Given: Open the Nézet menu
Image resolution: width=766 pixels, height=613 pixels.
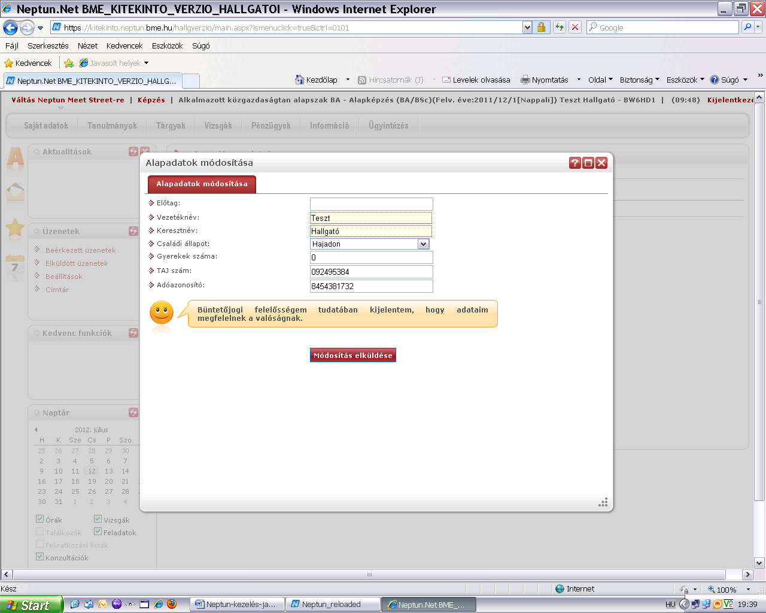Looking at the screenshot, I should click(x=87, y=45).
